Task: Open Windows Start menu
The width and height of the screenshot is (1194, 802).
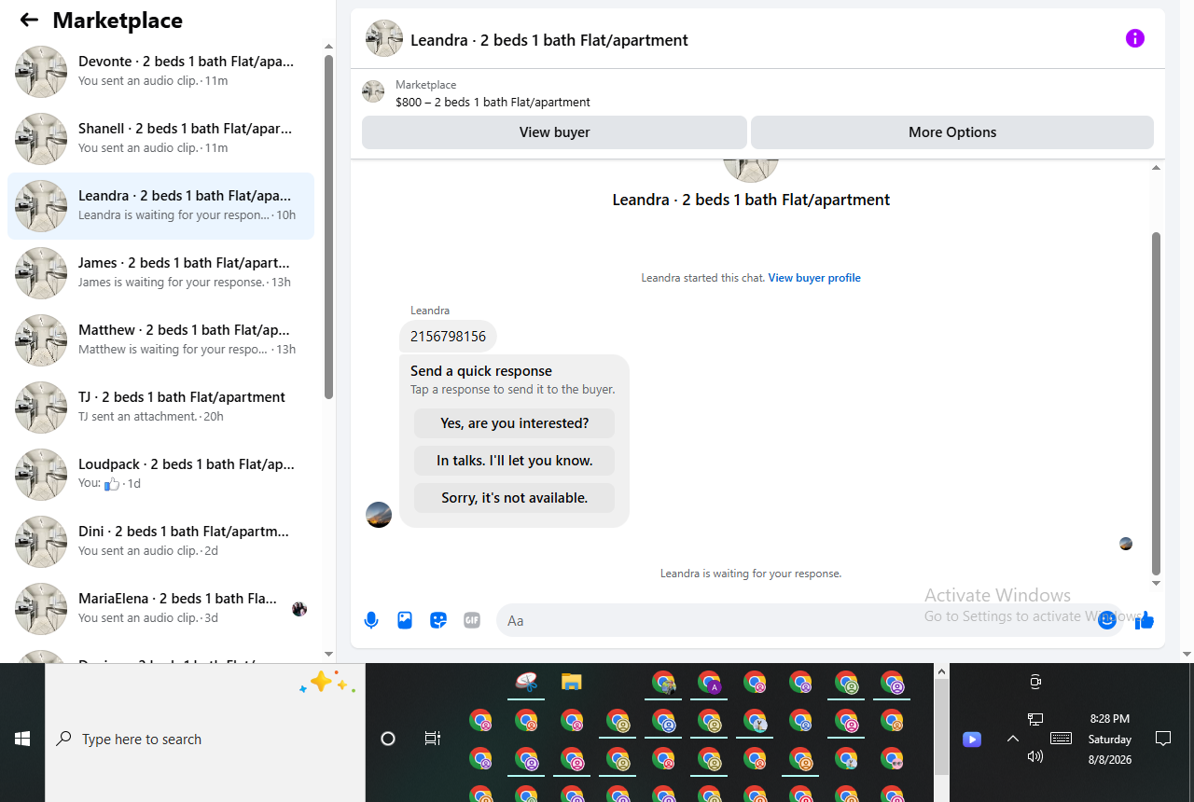Action: (x=22, y=739)
